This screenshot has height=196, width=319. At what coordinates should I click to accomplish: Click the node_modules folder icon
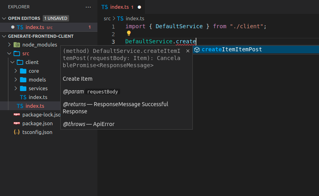point(17,45)
